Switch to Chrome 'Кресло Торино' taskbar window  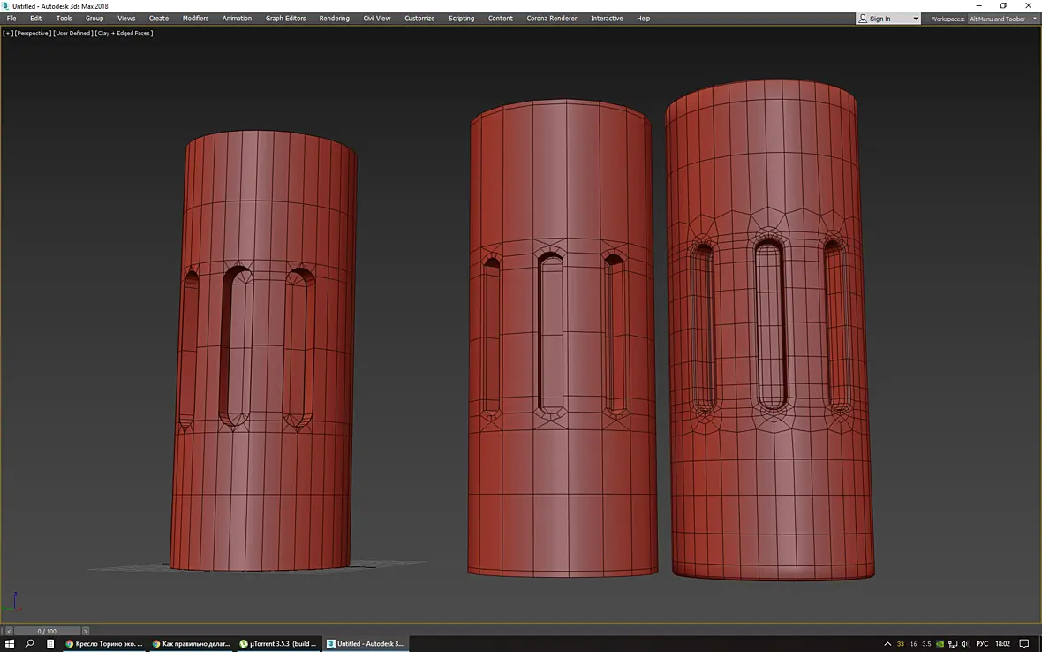coord(104,643)
